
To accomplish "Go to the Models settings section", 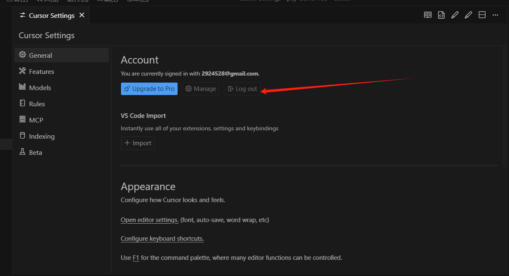I will click(62, 88).
